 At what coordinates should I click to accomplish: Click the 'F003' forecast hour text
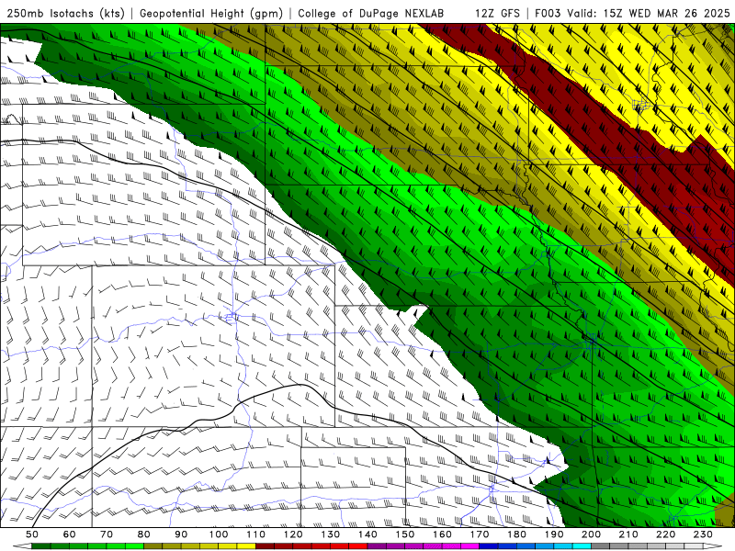click(x=548, y=14)
